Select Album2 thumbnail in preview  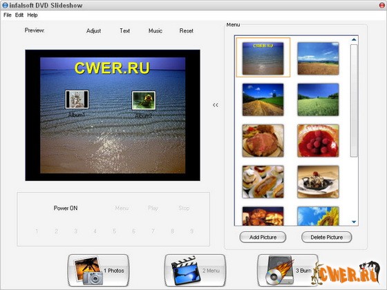144,100
